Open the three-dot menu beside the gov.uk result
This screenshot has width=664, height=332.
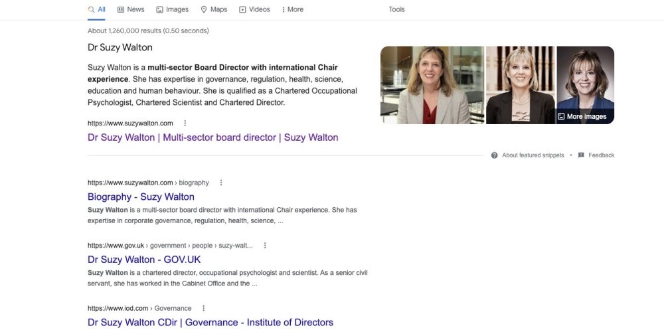pos(265,245)
